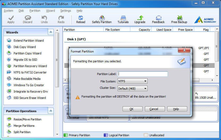This screenshot has width=221, height=140.
Task: Open the Cluster Size dropdown
Action: 132,88
